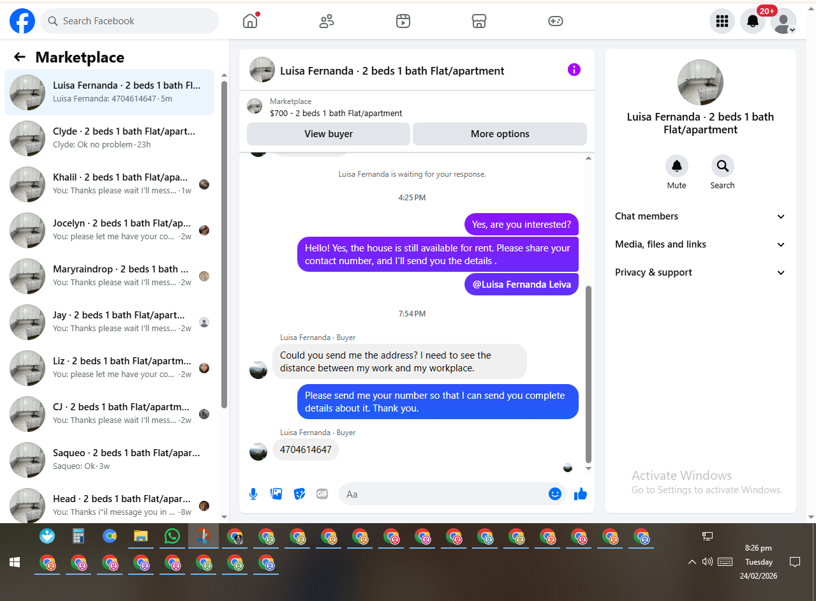Open the Liz conversation
The height and width of the screenshot is (601, 816).
(x=110, y=368)
